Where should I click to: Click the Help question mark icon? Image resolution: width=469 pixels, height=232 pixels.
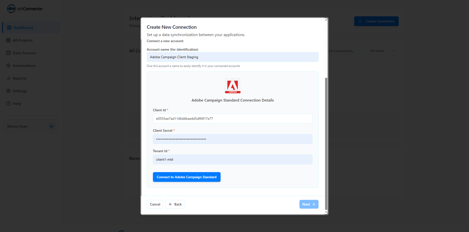8,104
